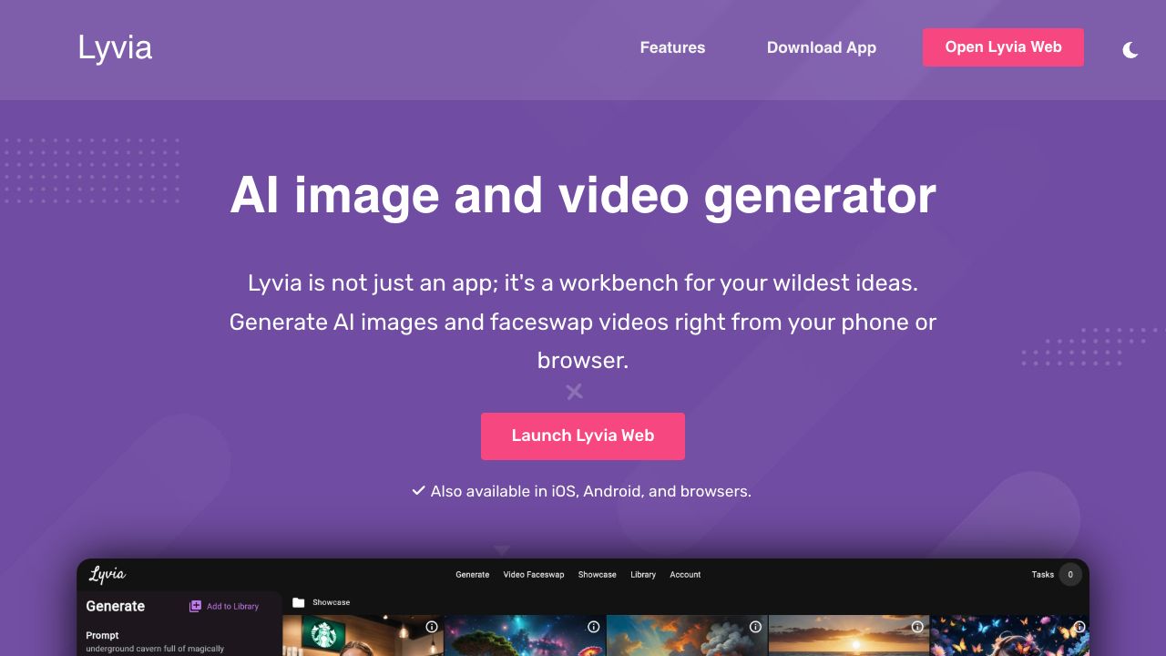Open the Account tab in preview

click(685, 575)
